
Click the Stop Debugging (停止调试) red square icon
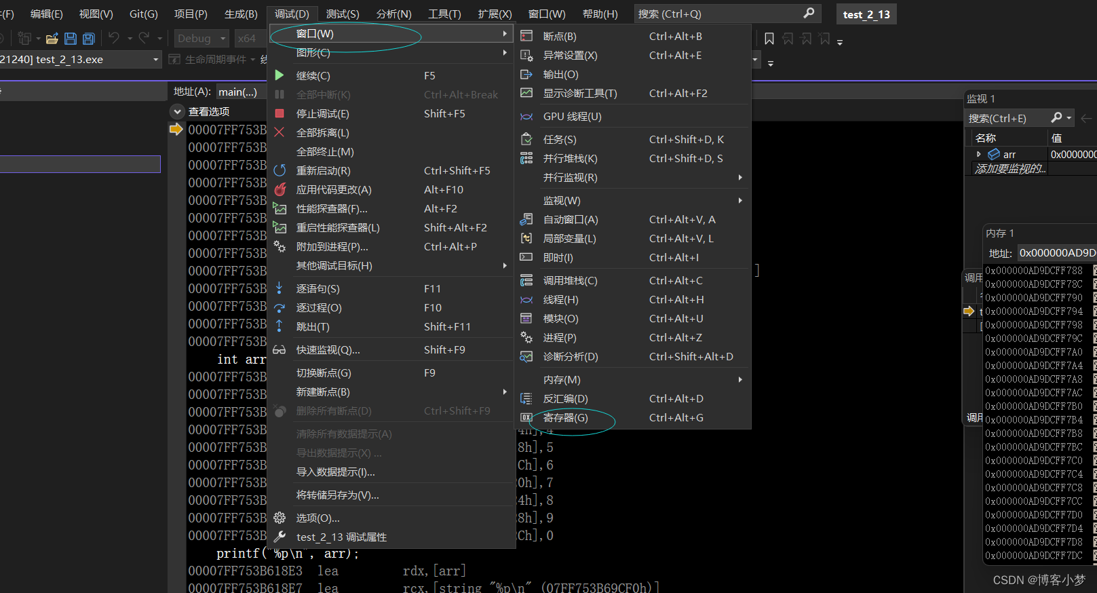pos(280,113)
